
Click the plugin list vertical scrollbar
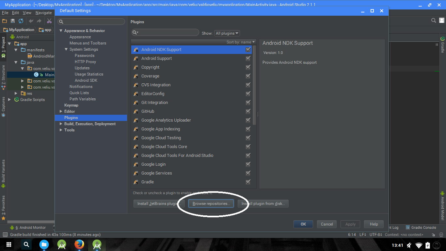tap(255, 85)
